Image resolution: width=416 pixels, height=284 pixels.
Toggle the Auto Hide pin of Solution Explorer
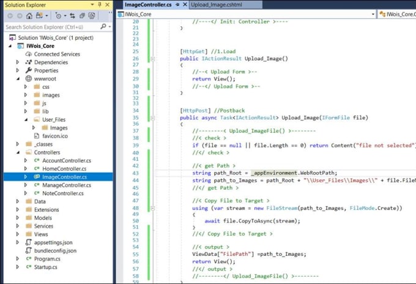100,4
